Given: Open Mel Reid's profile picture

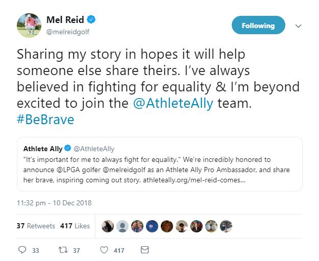Looking at the screenshot, I should pos(30,26).
